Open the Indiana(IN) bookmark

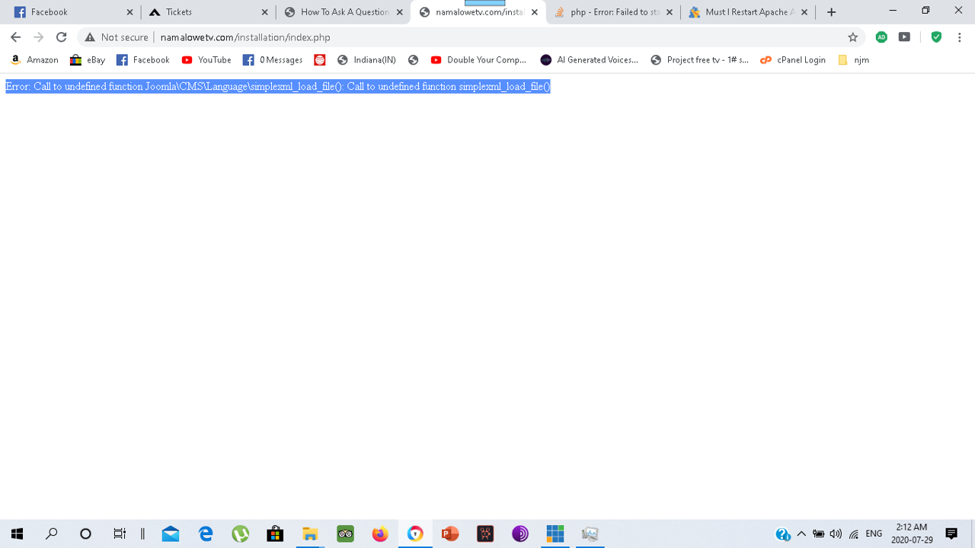pos(366,60)
